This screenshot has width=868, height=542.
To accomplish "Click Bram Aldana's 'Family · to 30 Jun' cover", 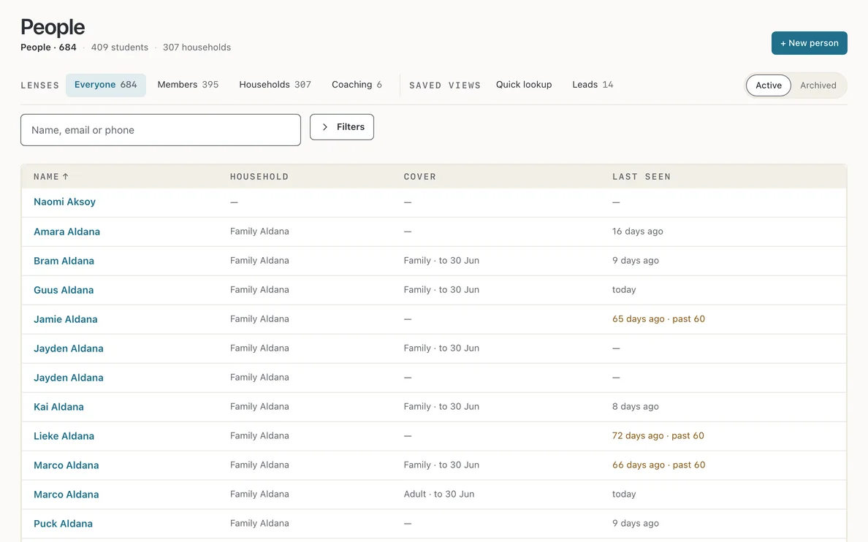I will click(441, 260).
